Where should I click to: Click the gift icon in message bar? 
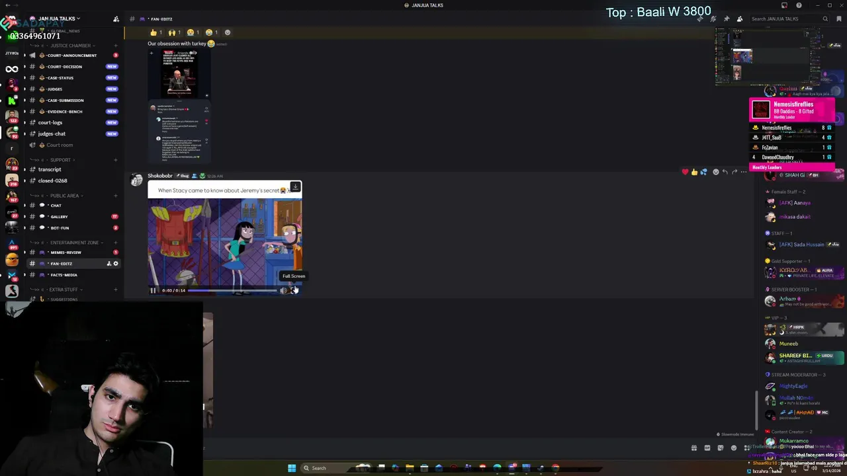point(693,448)
